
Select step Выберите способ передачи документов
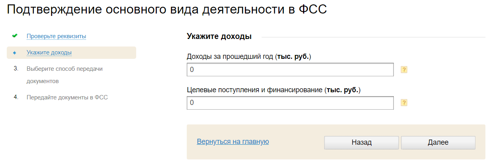pos(65,69)
